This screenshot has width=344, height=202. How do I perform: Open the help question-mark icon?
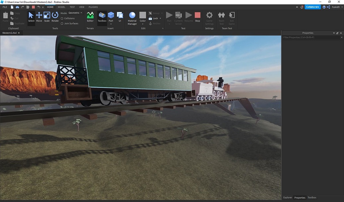pos(324,7)
